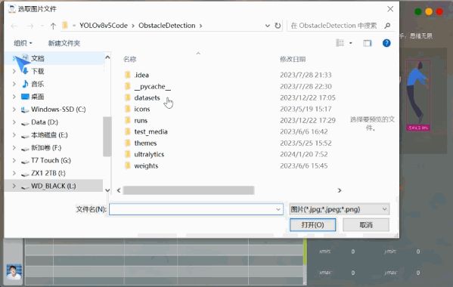
Task: Open the view options dropdown arrow
Action: click(351, 43)
